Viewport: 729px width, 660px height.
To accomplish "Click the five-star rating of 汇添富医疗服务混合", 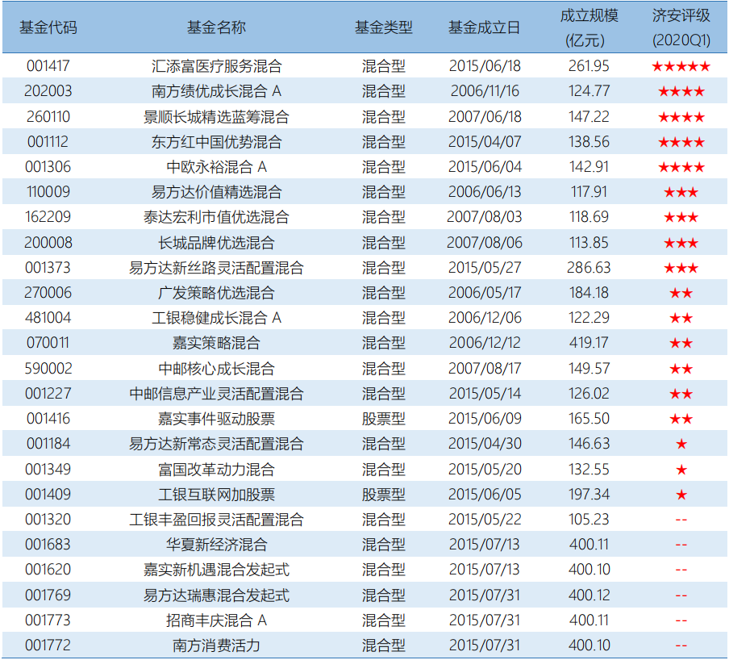I will click(x=681, y=66).
